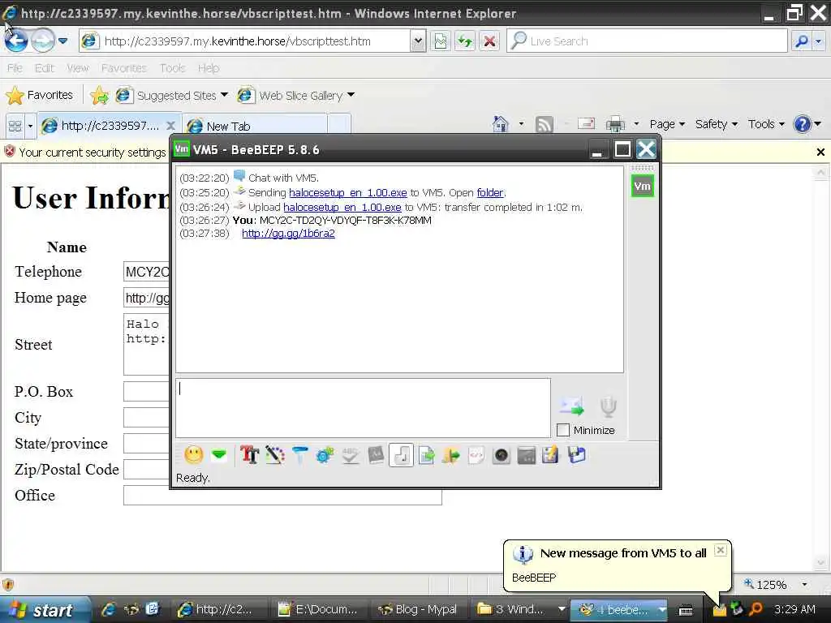Open the emoticon picker in BeeBEEP
Image resolution: width=831 pixels, height=623 pixels.
coord(194,455)
